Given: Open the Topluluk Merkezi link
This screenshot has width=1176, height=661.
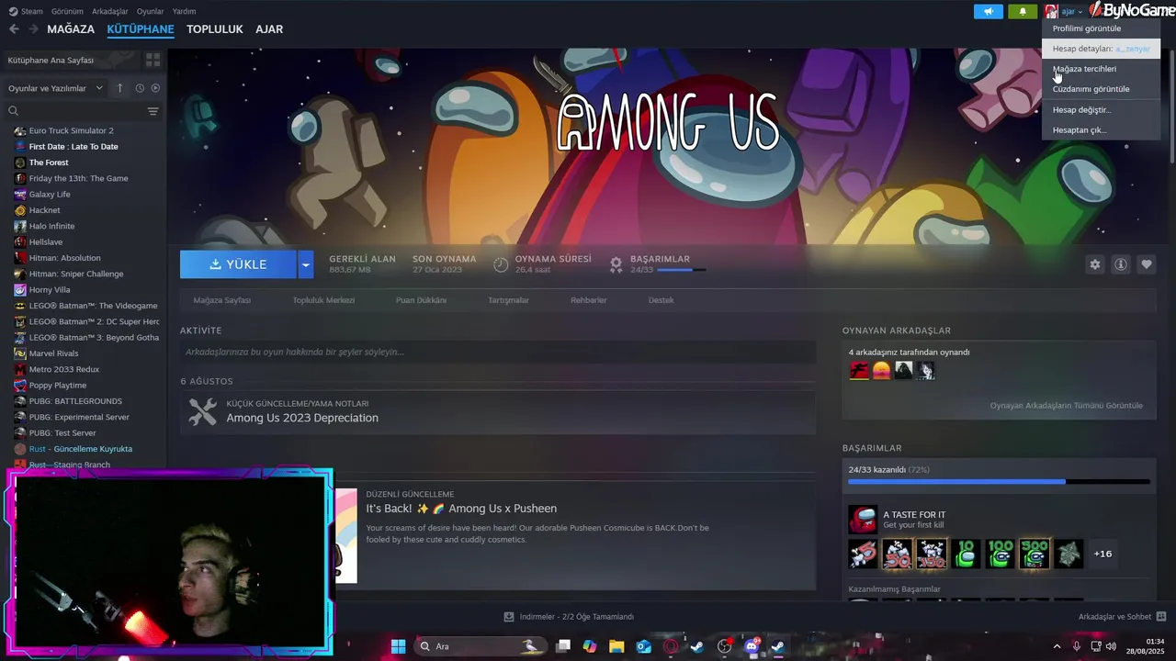Looking at the screenshot, I should click(x=323, y=300).
